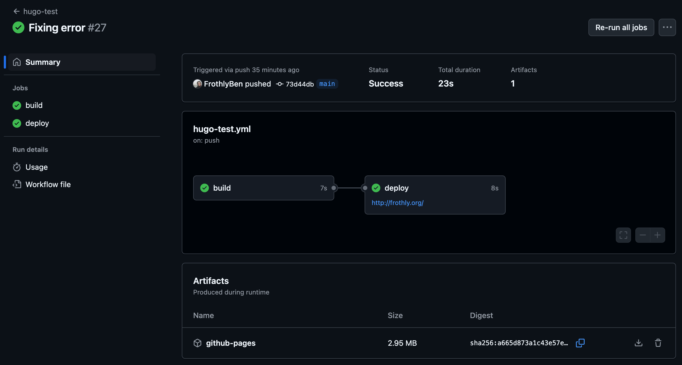The height and width of the screenshot is (365, 682).
Task: Click the 'on: push' text
Action: (206, 140)
